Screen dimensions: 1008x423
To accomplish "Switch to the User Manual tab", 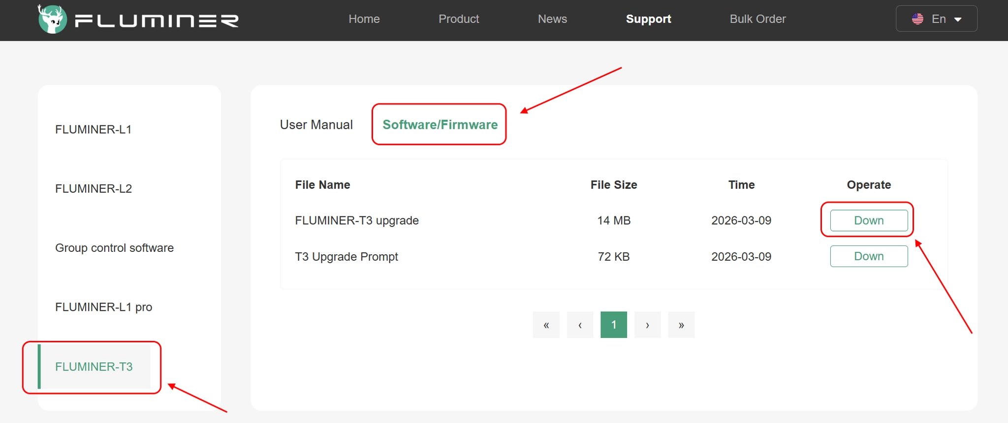I will point(316,125).
